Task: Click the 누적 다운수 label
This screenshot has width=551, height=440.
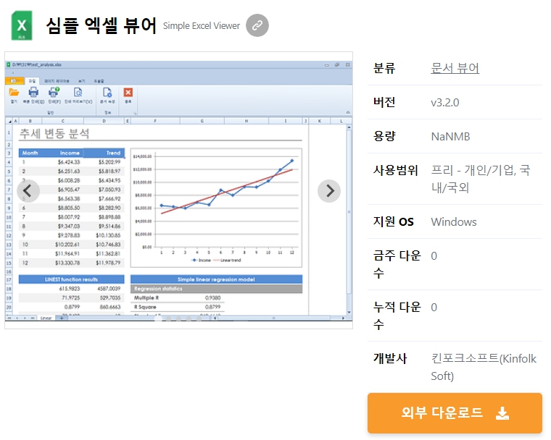Action: (x=397, y=316)
